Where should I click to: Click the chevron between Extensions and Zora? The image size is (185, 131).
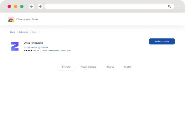[30, 32]
